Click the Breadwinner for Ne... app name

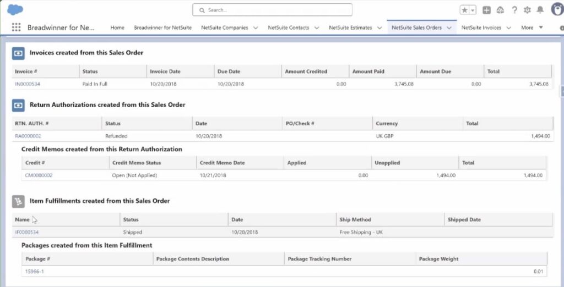61,27
